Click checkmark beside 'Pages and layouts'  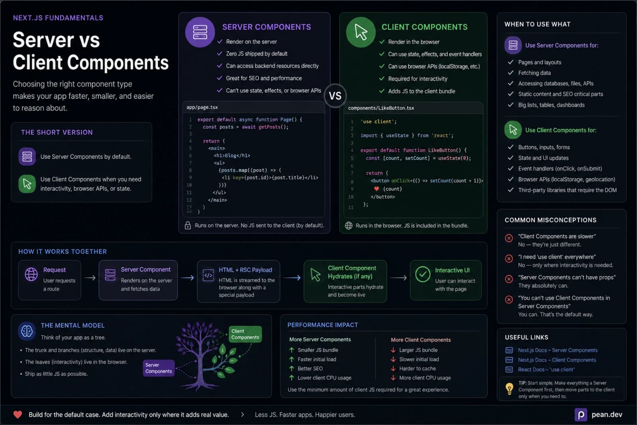[510, 62]
